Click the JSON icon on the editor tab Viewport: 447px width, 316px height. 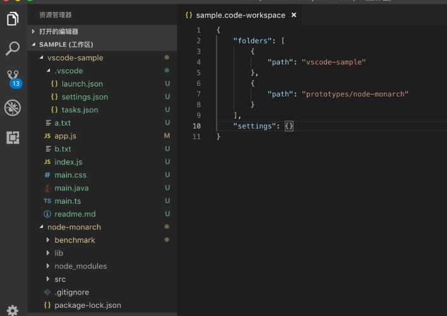(189, 15)
